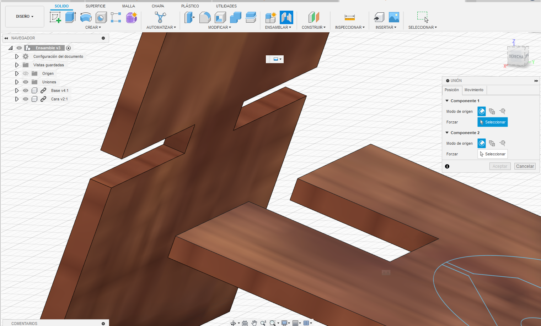
Task: Open the ENSAMBLAR dropdown menu
Action: point(278,27)
